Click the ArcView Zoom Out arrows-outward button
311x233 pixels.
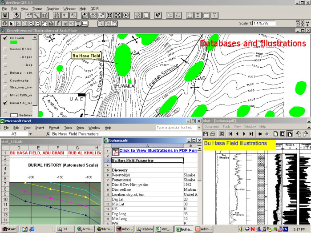coord(118,16)
